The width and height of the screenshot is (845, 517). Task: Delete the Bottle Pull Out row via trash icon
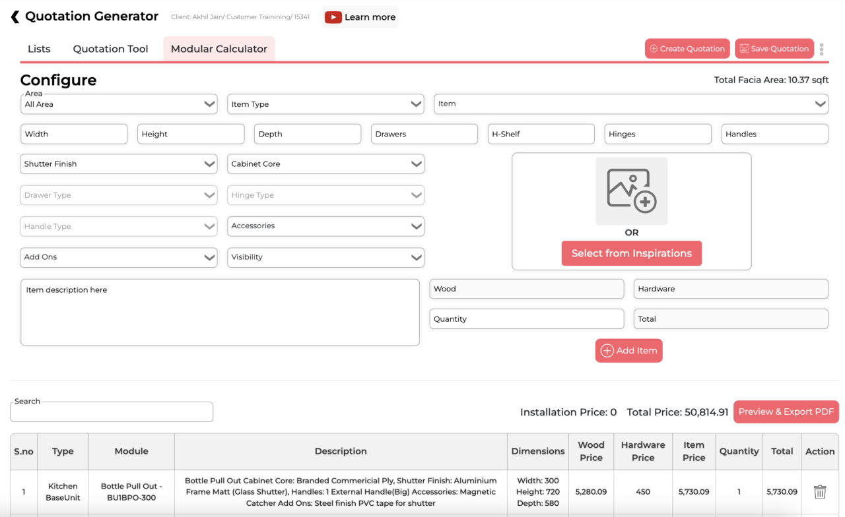(x=819, y=492)
